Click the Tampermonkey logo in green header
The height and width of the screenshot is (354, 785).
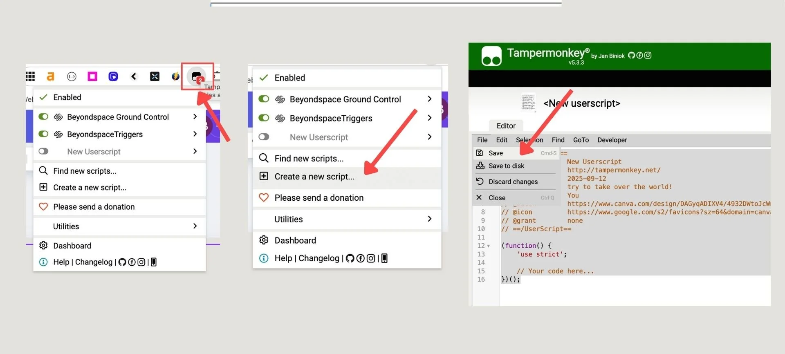pos(491,56)
